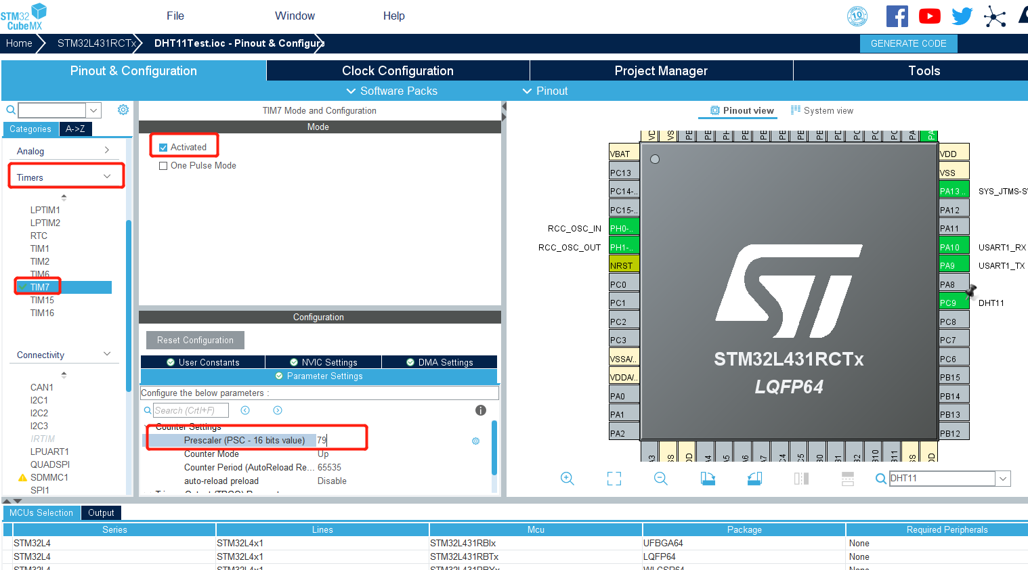Expand the Connectivity category
1028x570 pixels.
(x=106, y=354)
